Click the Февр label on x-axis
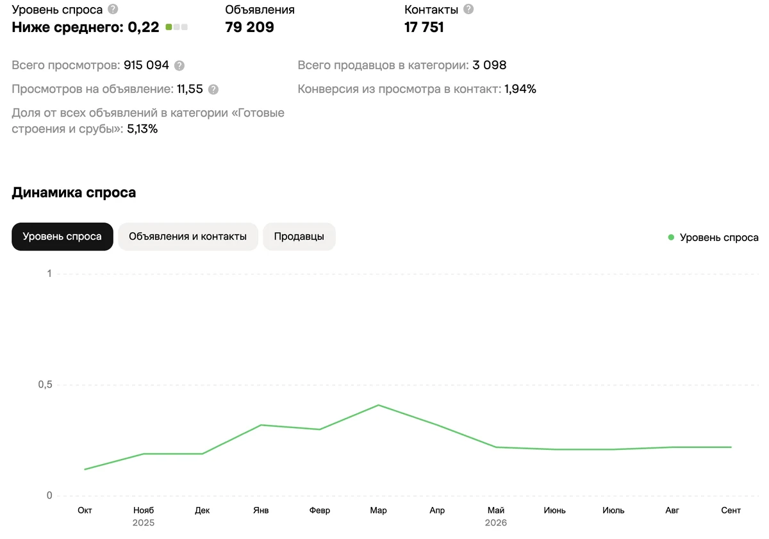This screenshot has width=769, height=539. click(x=320, y=510)
